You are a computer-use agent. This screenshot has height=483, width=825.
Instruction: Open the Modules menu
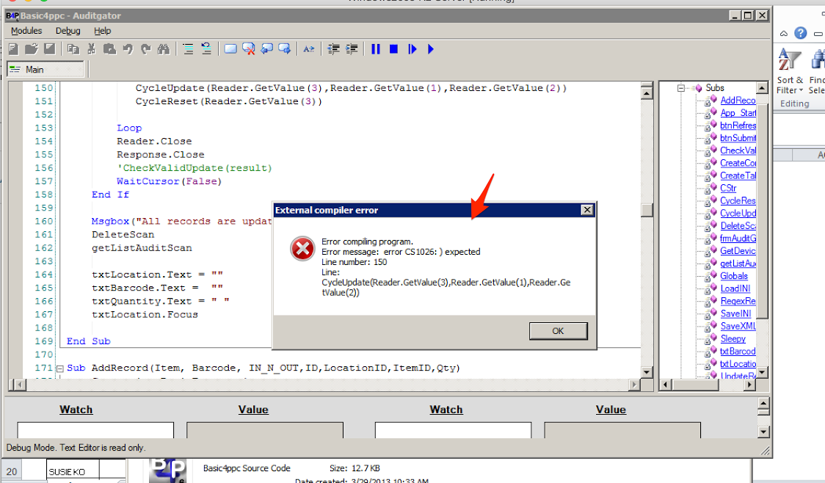click(26, 31)
